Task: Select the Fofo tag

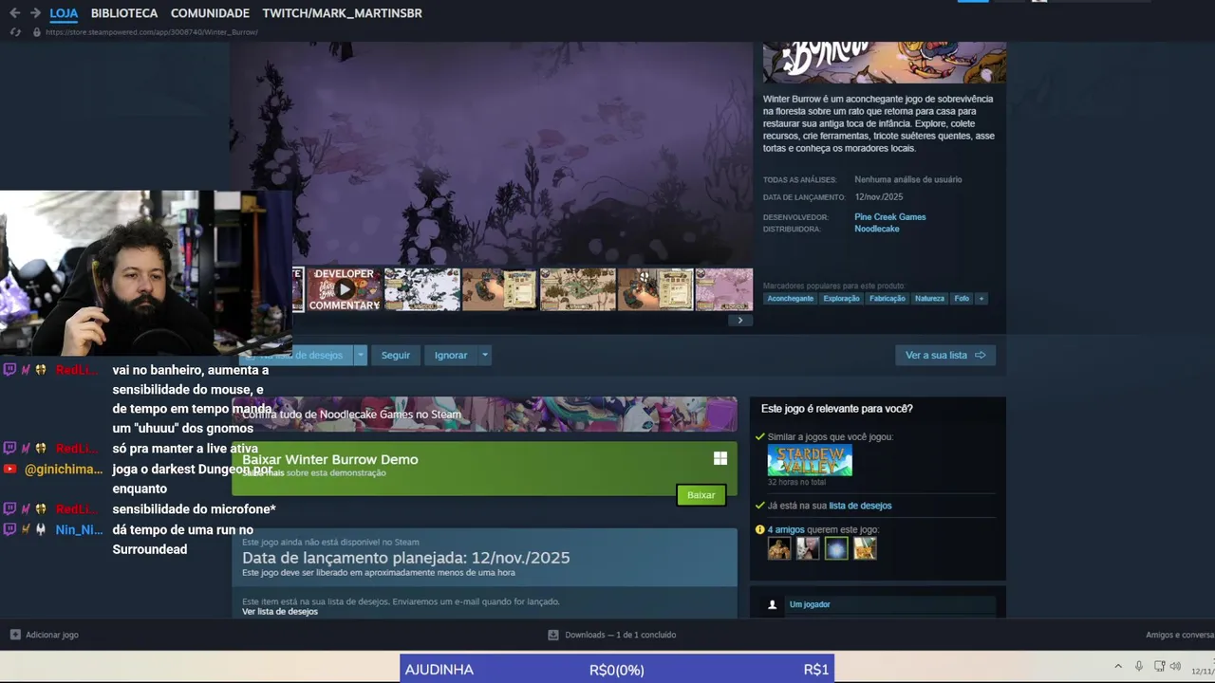Action: point(962,298)
